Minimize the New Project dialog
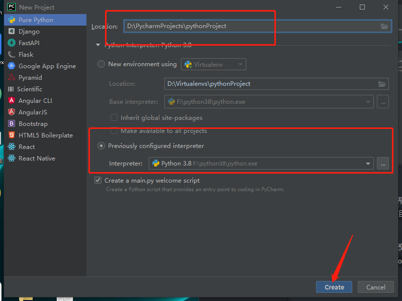Viewport: 402px width, 301px height. coord(339,7)
